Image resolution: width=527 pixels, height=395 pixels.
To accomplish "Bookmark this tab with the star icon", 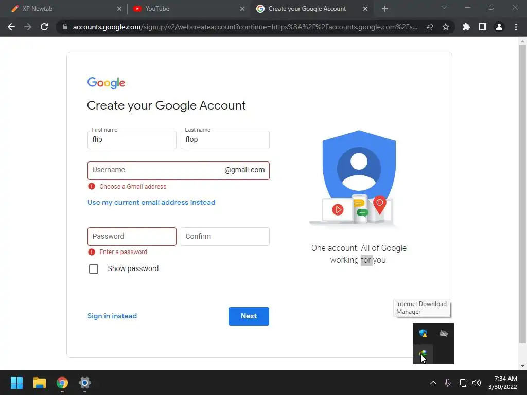I will 446,27.
